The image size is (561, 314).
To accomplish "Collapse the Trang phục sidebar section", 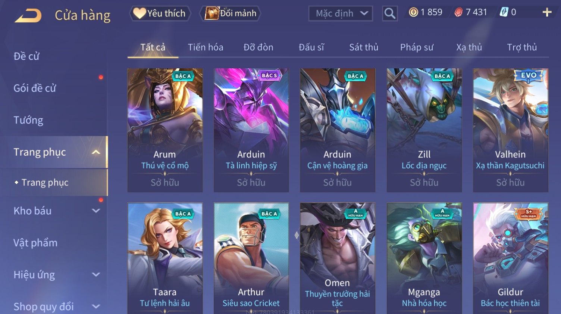I will pos(96,152).
